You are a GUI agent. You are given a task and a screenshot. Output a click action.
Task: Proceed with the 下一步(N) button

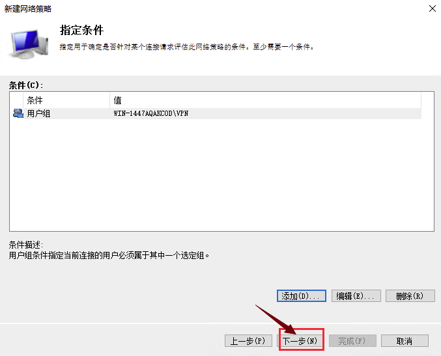pos(301,341)
